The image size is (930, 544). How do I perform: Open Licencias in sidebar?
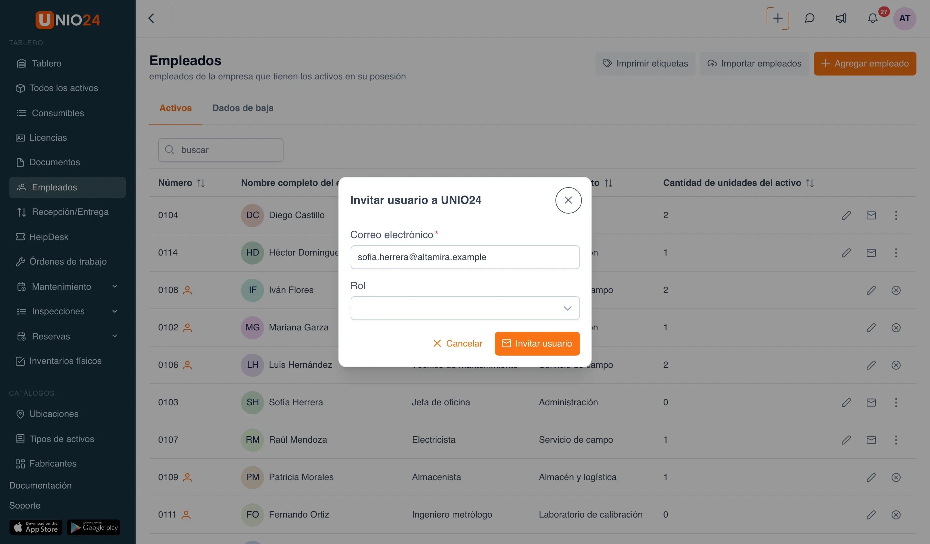pyautogui.click(x=67, y=137)
